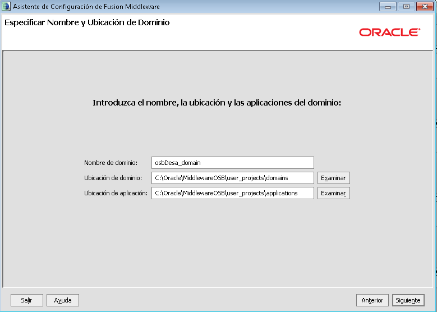Click the Oracle logo
Viewport: 437px width, 312px height.
click(390, 33)
